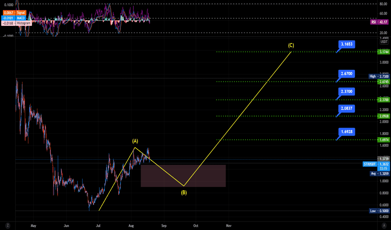
Task: Select the 2.3700 blue price callout
Action: tap(347, 92)
